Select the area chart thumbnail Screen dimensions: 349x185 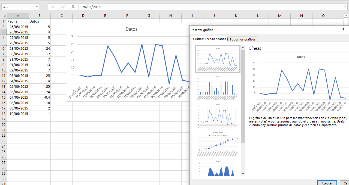pyautogui.click(x=217, y=168)
